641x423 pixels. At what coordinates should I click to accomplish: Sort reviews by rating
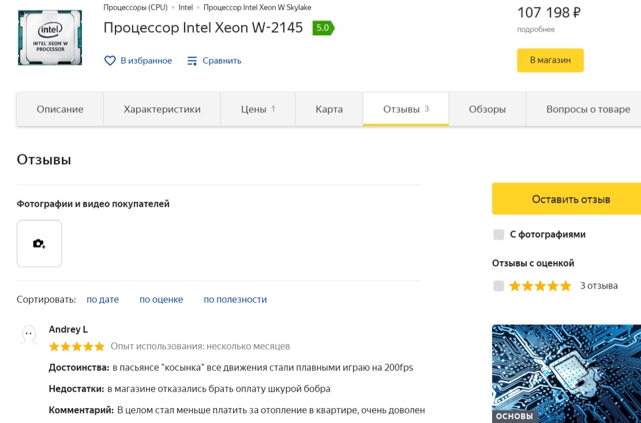coord(161,300)
